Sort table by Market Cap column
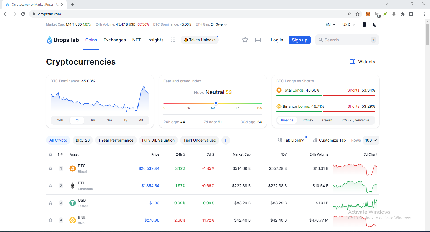The image size is (430, 232). (242, 154)
